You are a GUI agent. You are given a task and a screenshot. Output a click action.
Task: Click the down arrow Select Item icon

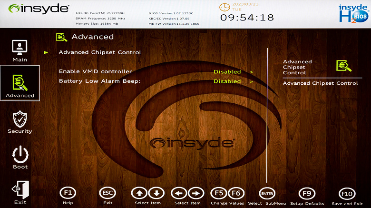156,193
